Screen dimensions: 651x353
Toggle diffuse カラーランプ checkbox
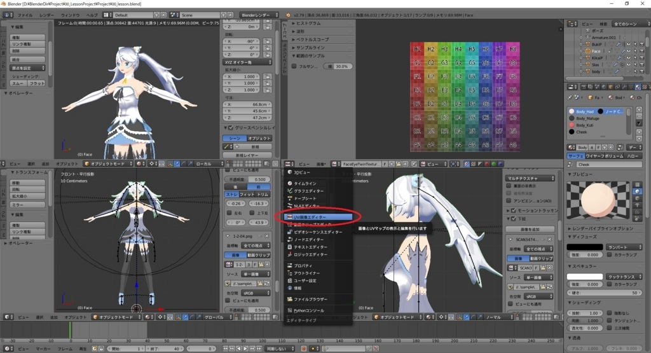coord(609,254)
